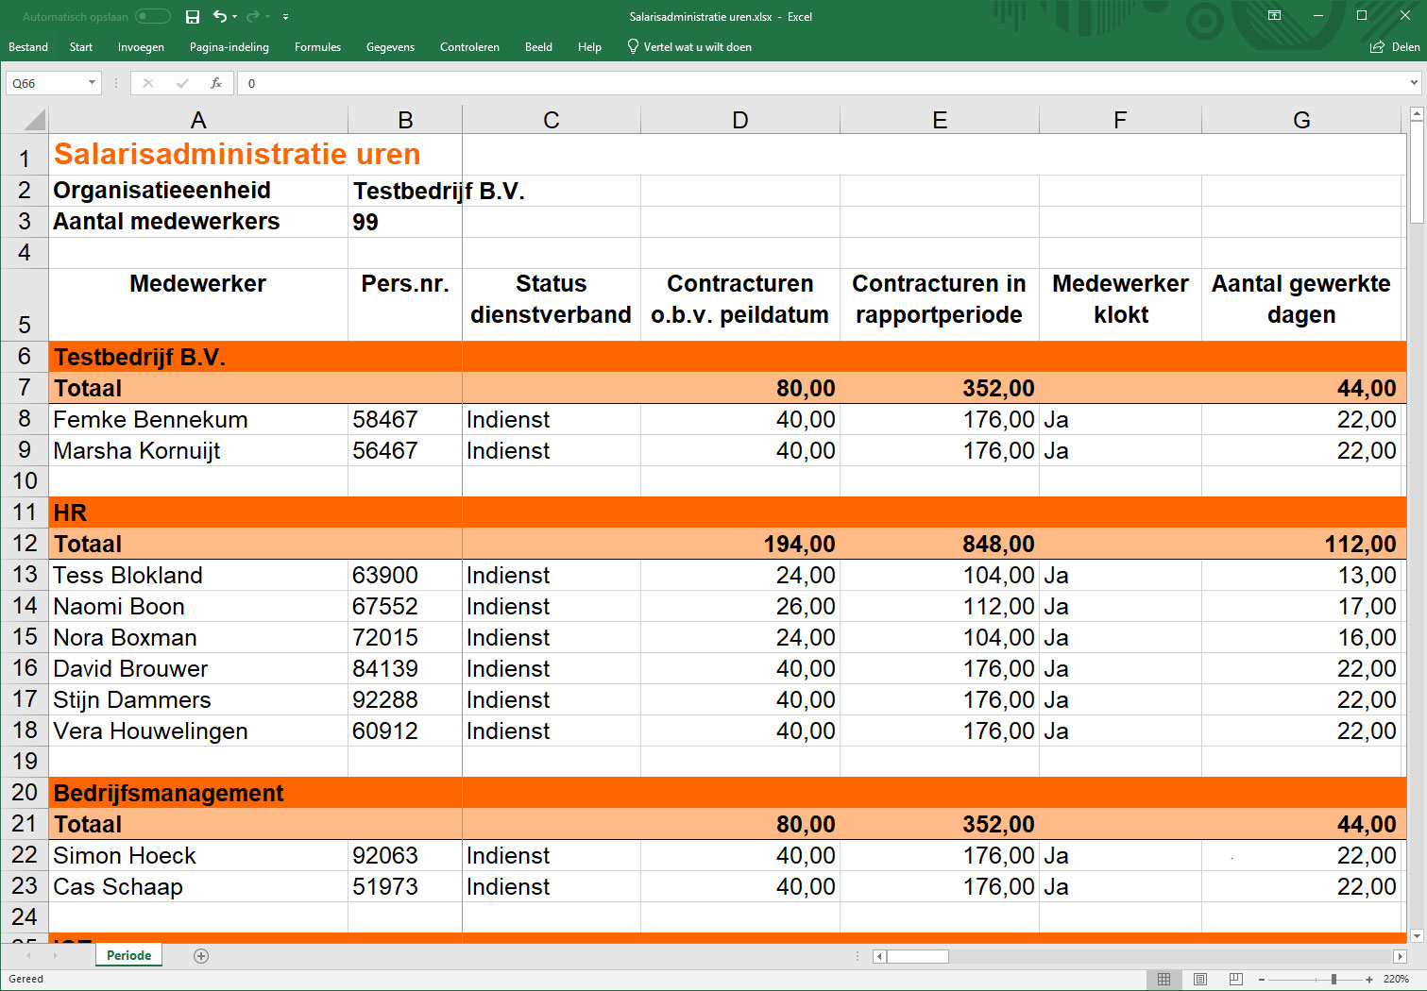Switch to Page Break Preview icon
Image resolution: width=1427 pixels, height=991 pixels.
1235,979
